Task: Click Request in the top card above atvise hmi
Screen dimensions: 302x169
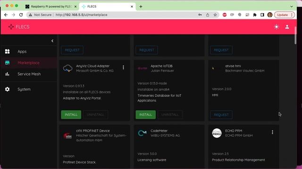Action: click(221, 50)
